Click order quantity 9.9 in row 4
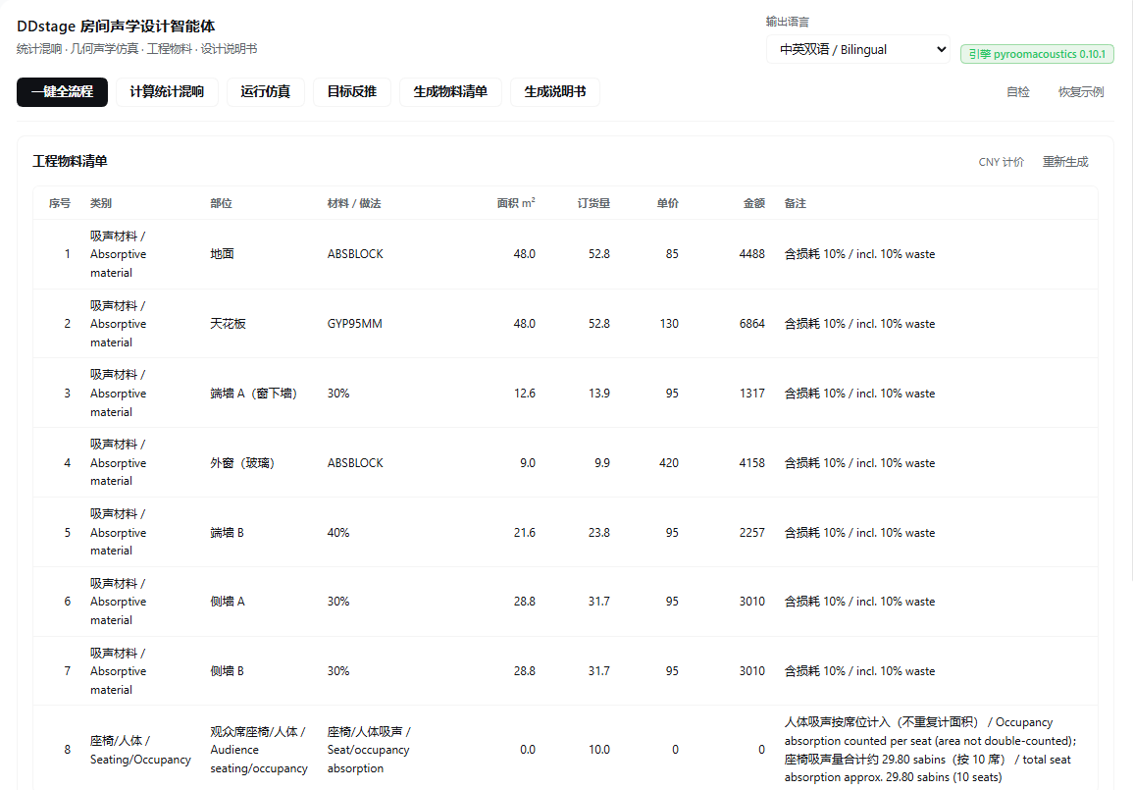This screenshot has height=790, width=1133. pyautogui.click(x=602, y=462)
